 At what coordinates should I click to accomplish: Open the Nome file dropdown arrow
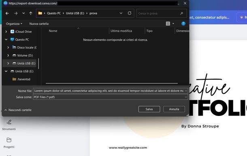point(186,91)
